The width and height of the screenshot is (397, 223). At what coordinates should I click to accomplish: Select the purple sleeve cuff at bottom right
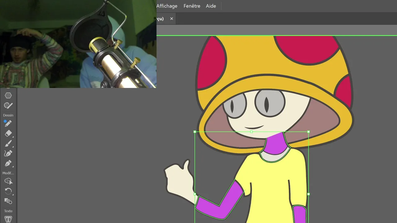tap(300, 214)
